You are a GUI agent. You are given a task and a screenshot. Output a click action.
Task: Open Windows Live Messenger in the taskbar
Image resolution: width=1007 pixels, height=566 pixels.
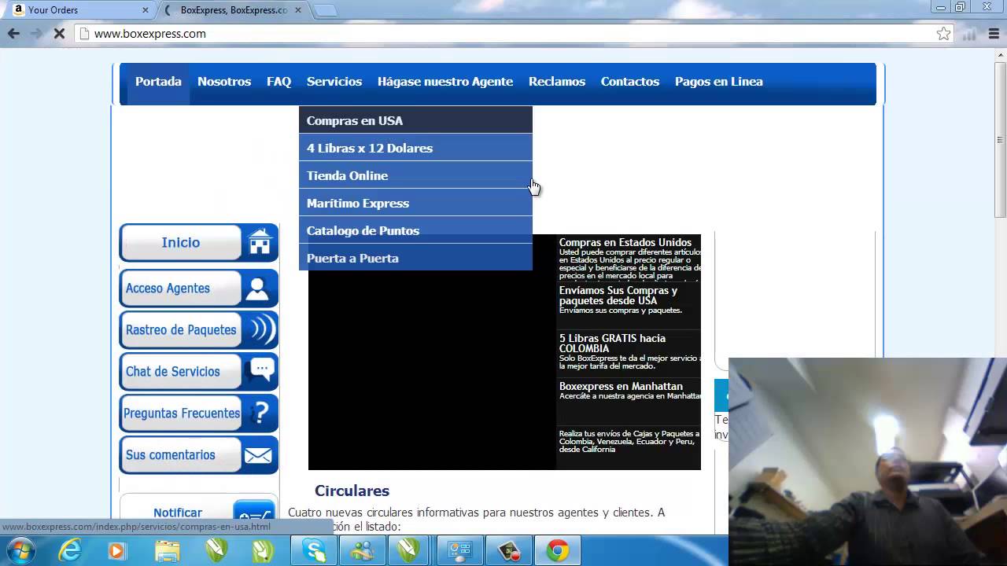[362, 550]
